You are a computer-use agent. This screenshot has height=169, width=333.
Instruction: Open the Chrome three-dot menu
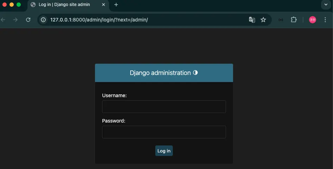pos(325,20)
